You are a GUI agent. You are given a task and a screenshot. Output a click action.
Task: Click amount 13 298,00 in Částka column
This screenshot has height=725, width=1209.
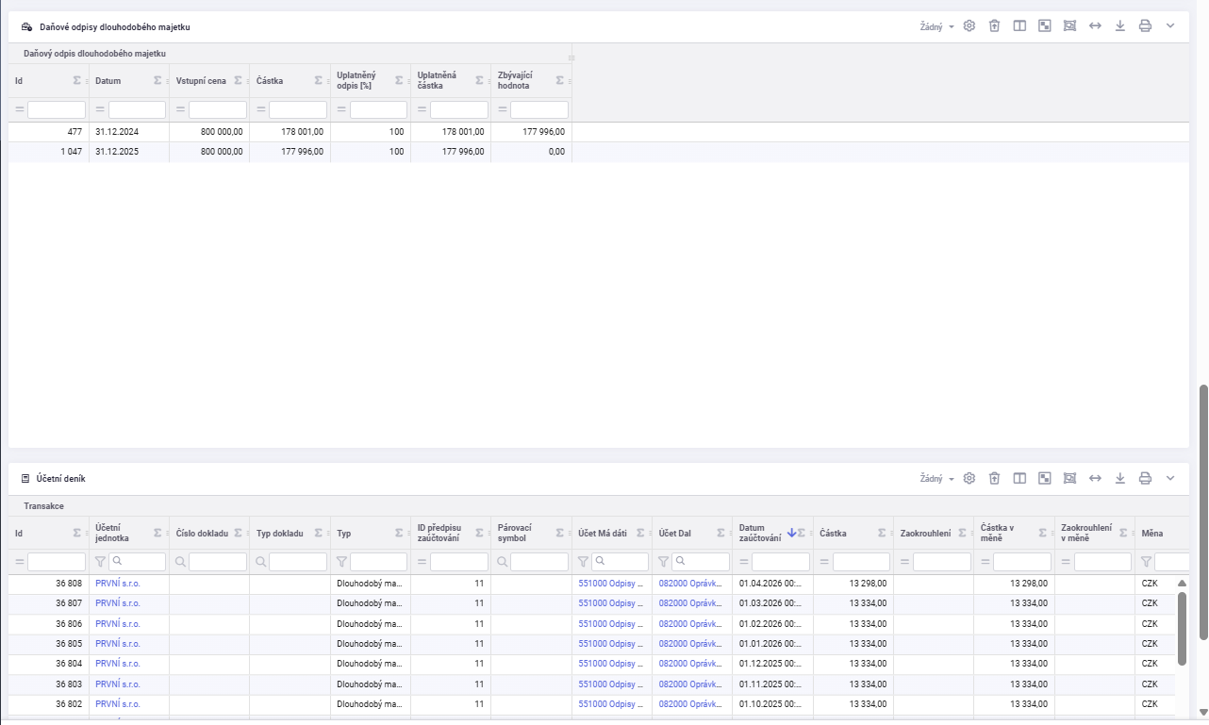click(868, 584)
